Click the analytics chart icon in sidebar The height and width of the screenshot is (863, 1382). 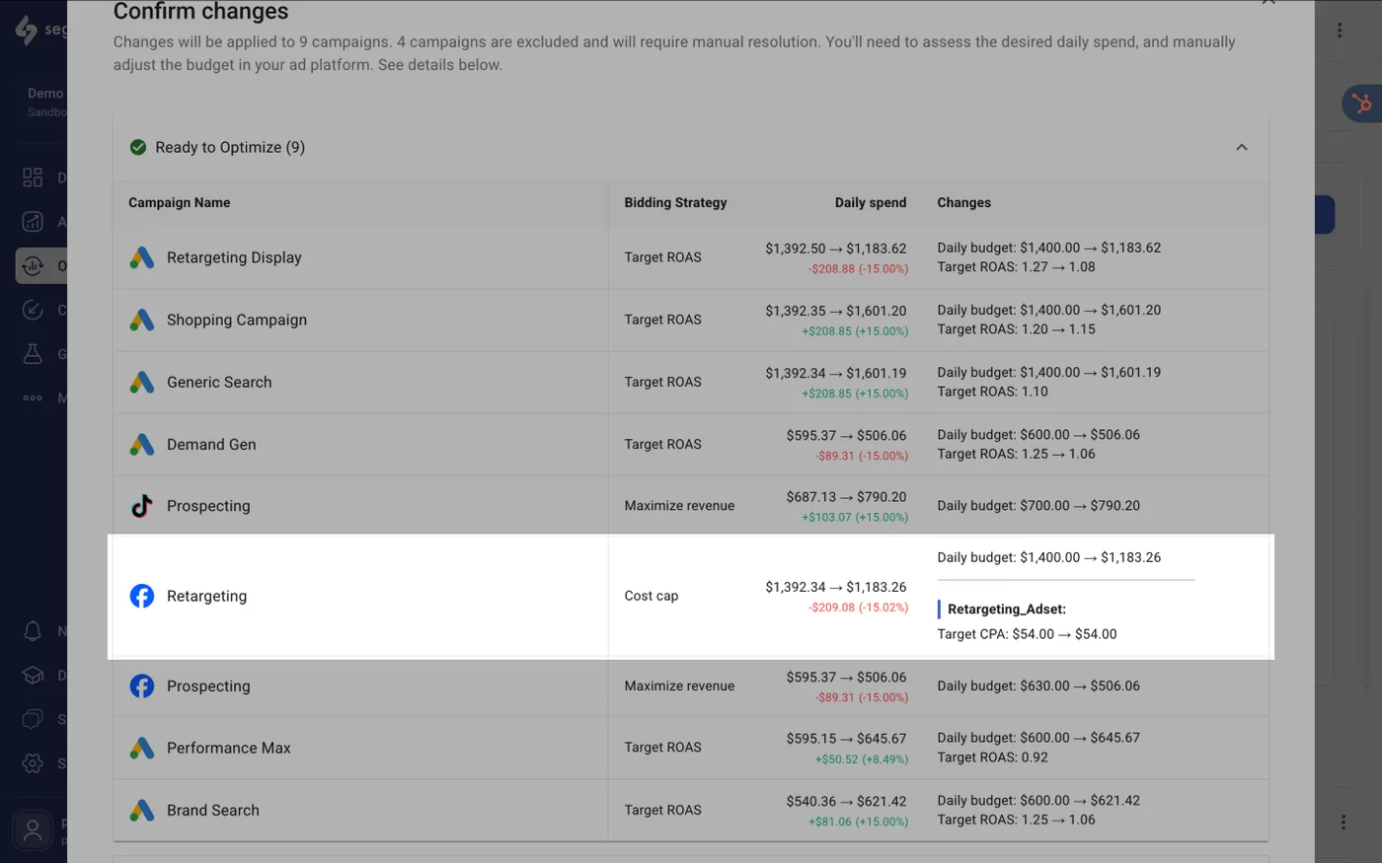click(33, 221)
